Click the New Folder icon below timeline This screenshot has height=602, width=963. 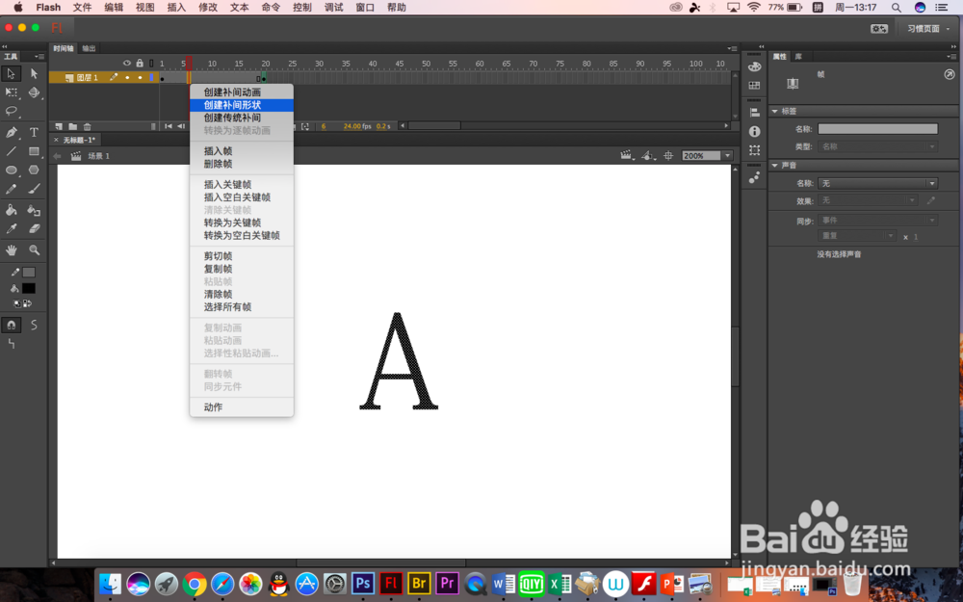73,126
